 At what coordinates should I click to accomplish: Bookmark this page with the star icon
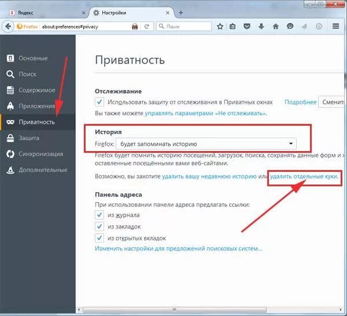220,27
